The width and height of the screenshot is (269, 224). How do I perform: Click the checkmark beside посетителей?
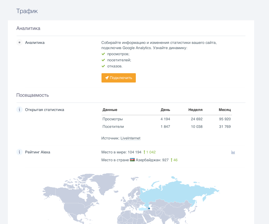103,60
